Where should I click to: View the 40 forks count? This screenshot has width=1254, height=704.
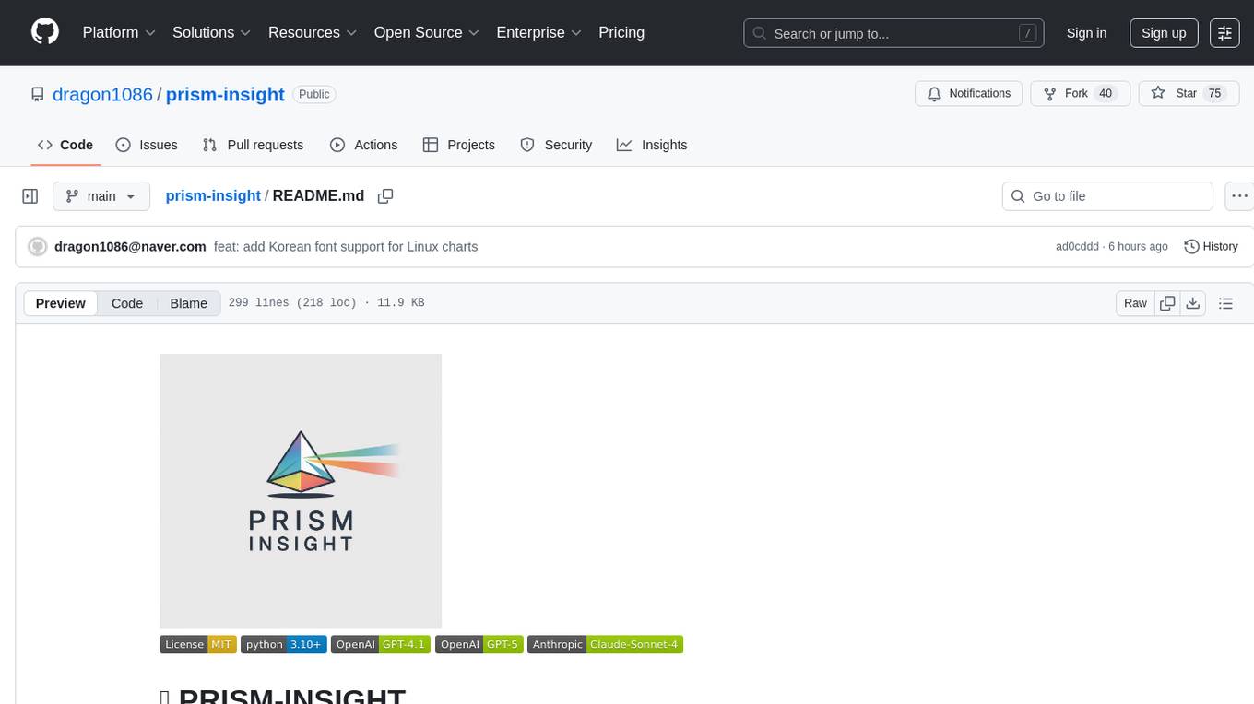(1106, 94)
